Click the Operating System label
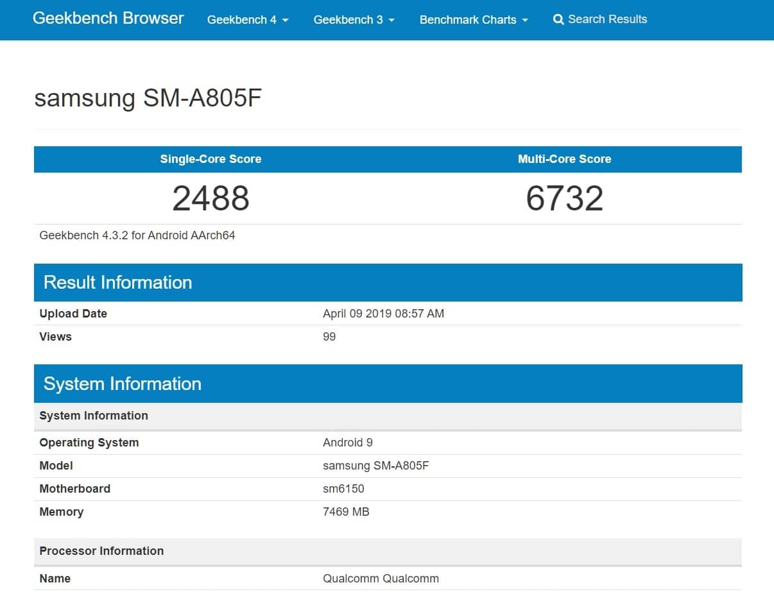Viewport: 774px width, 594px height. coord(89,443)
